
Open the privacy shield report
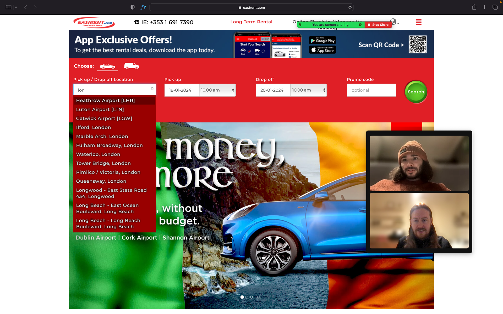pyautogui.click(x=133, y=7)
